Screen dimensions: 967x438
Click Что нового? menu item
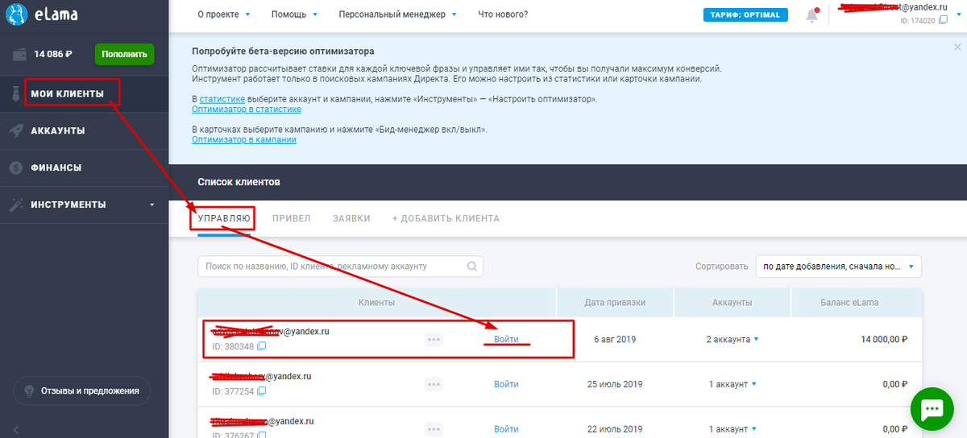(503, 14)
